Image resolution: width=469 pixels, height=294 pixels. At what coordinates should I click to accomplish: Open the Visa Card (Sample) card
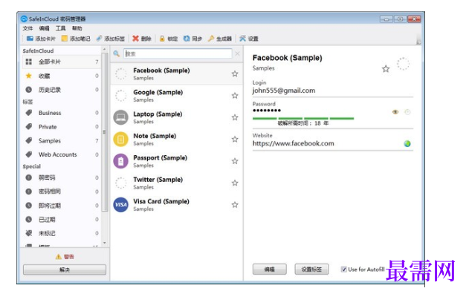176,205
